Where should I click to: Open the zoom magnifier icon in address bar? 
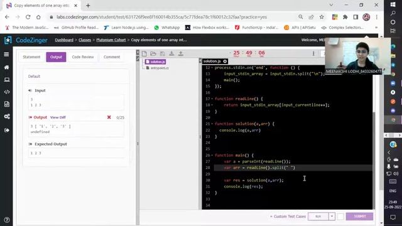click(300, 17)
